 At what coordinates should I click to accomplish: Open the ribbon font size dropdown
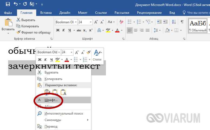pos(91,22)
